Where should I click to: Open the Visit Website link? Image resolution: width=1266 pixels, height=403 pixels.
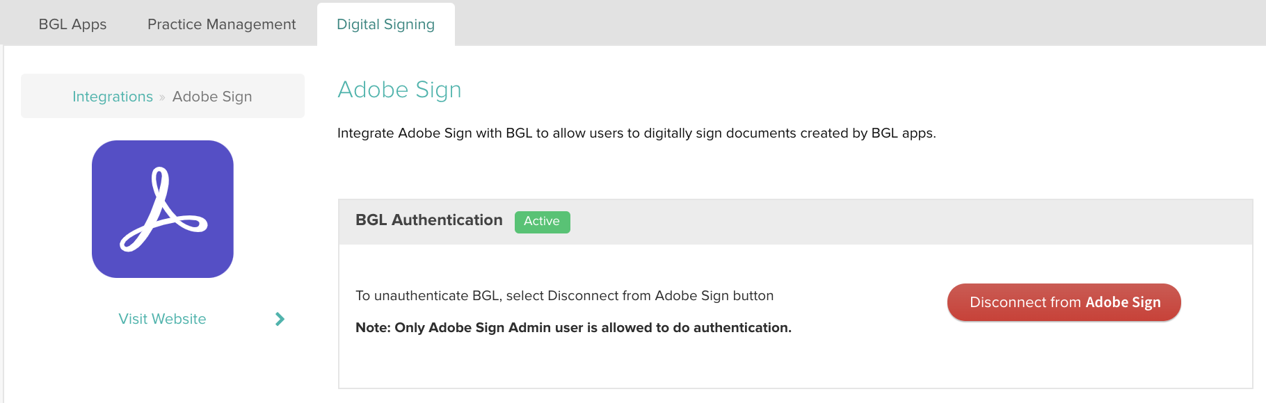point(162,319)
